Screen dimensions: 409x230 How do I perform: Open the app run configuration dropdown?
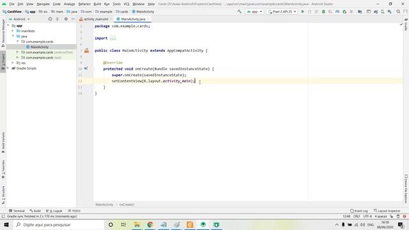coord(254,11)
